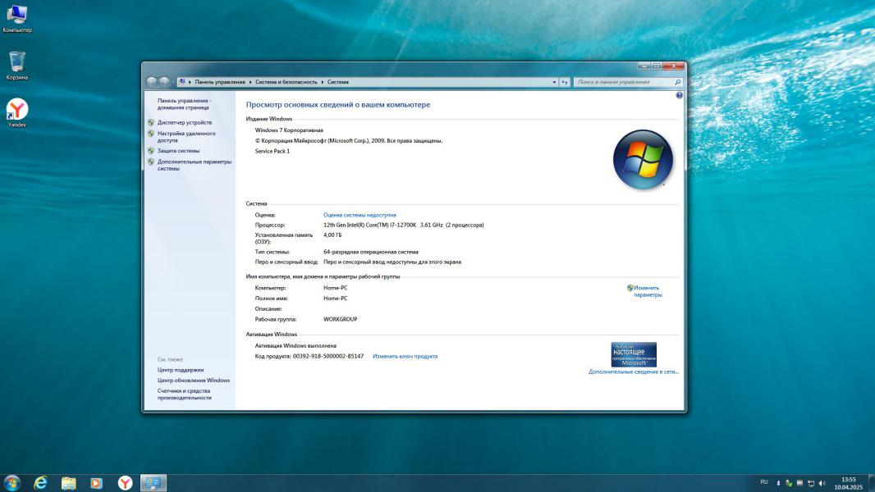The width and height of the screenshot is (875, 492).
Task: Click the address bar refresh icon
Action: click(x=564, y=82)
